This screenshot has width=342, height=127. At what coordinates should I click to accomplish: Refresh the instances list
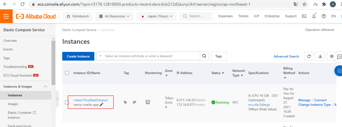click(x=309, y=56)
